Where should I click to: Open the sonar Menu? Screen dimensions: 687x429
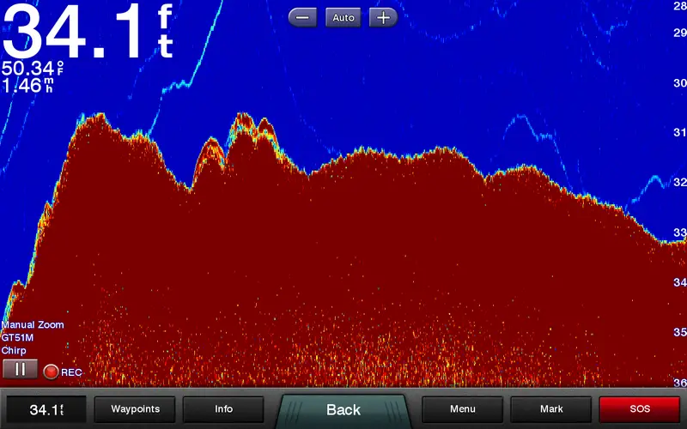(x=462, y=409)
